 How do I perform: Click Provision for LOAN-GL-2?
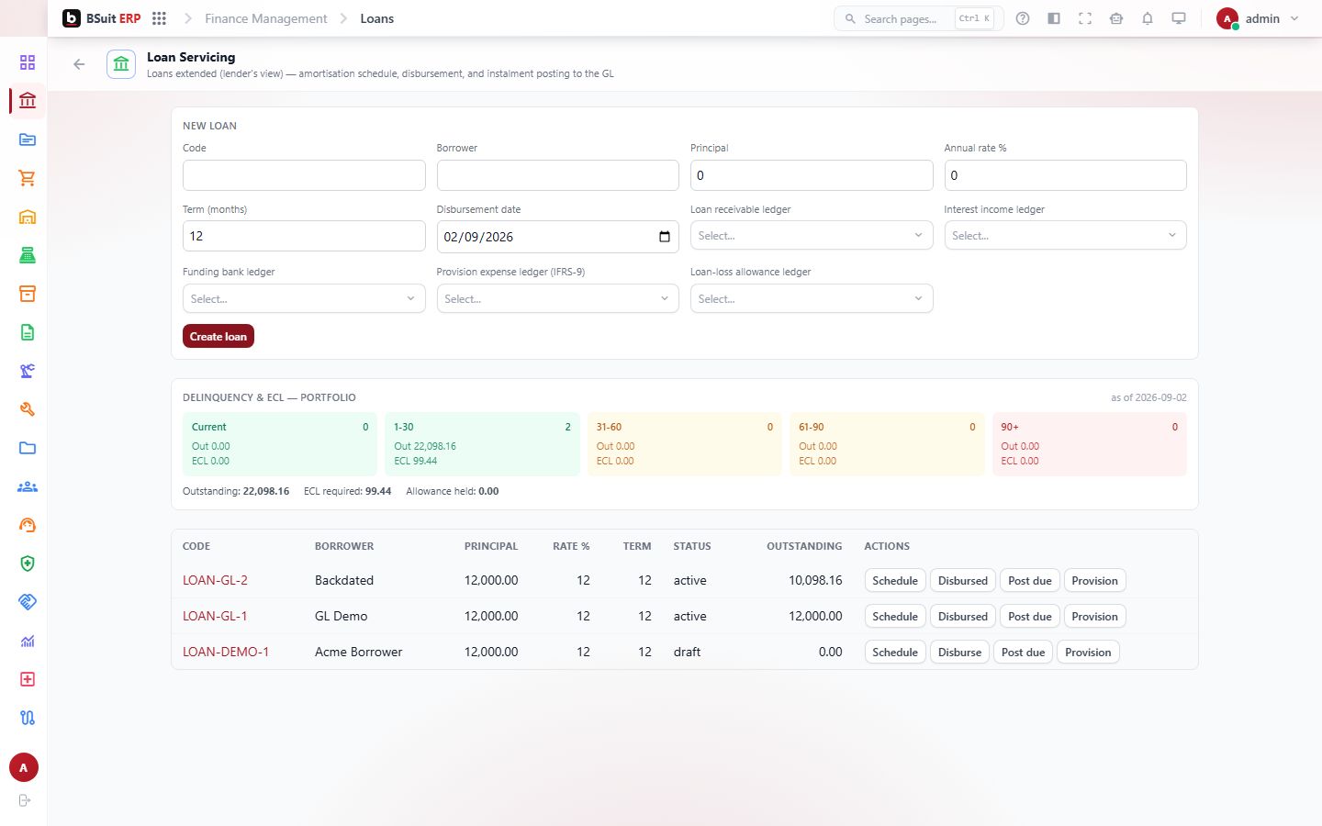coord(1094,581)
